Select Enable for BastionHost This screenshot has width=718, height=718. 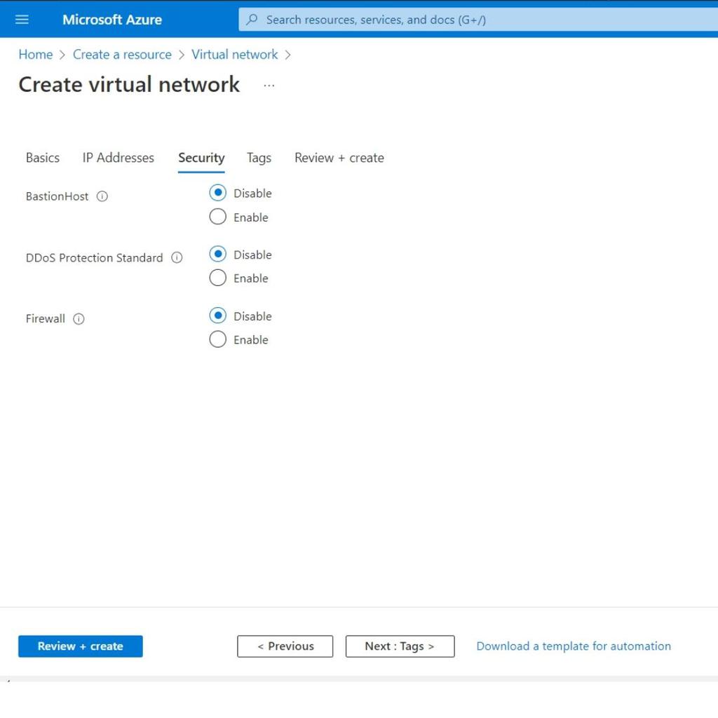(217, 217)
